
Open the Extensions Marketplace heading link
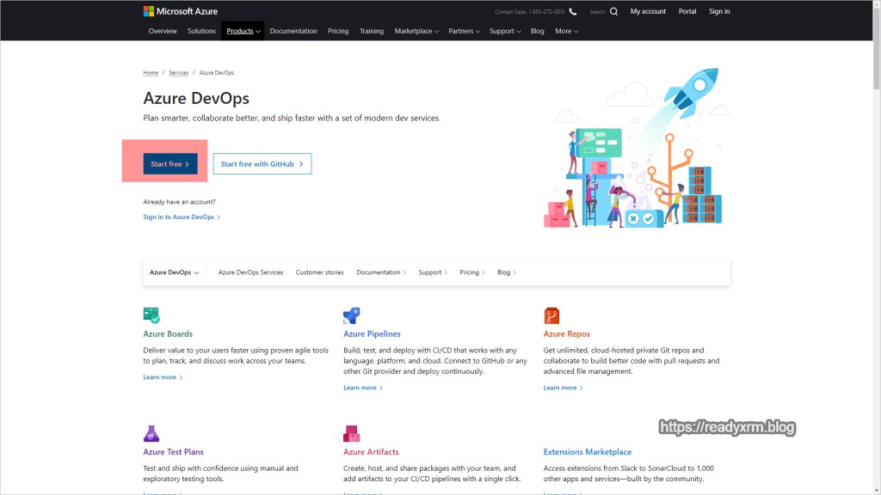587,452
